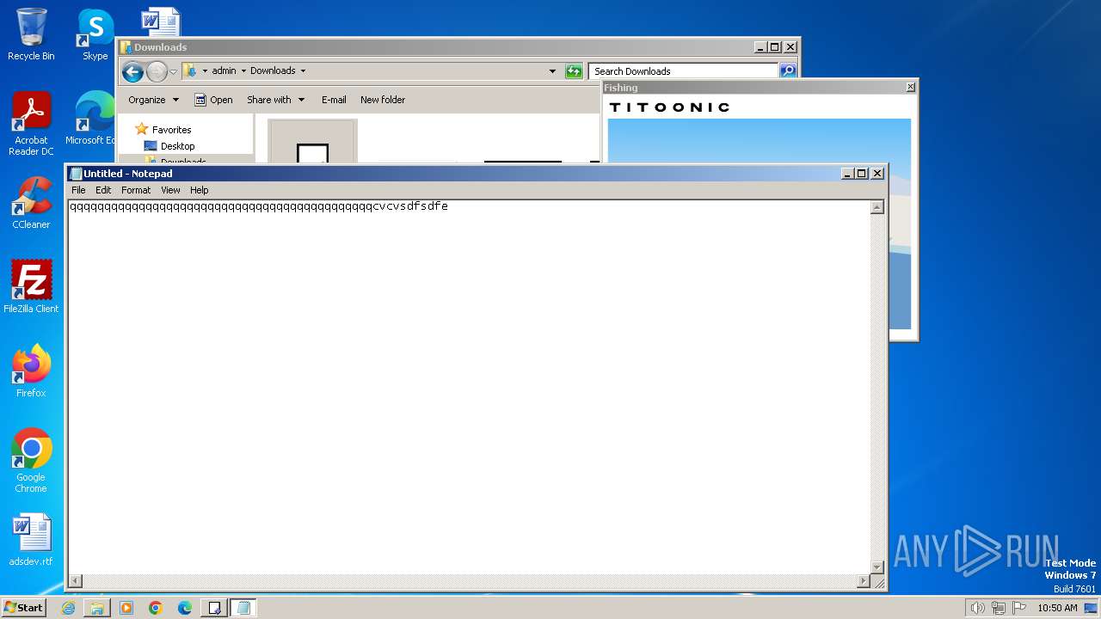Click New folder in Downloads toolbar
The height and width of the screenshot is (619, 1101).
(x=383, y=100)
